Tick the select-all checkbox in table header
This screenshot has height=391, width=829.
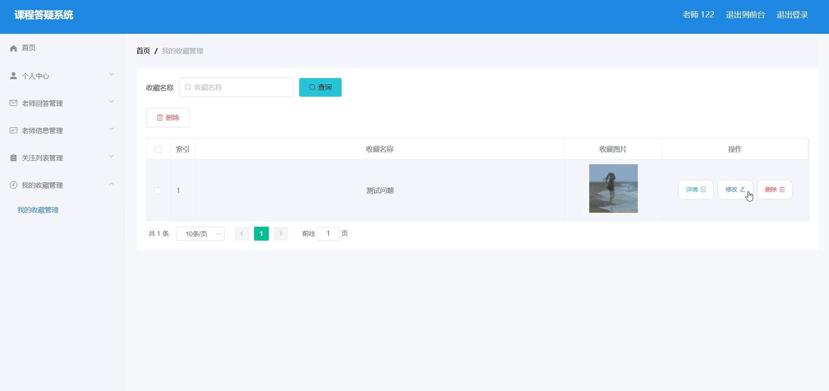(x=158, y=150)
